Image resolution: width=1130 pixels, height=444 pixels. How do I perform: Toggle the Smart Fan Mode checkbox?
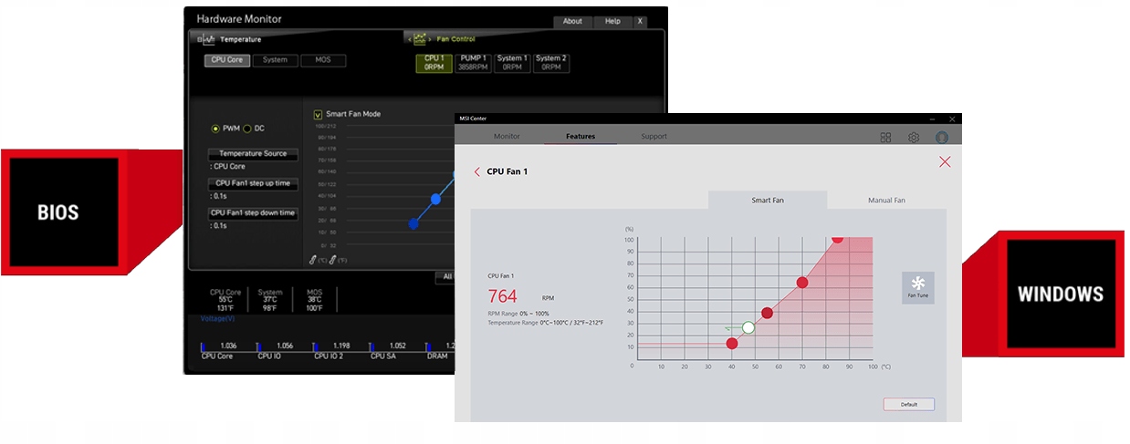click(x=318, y=115)
